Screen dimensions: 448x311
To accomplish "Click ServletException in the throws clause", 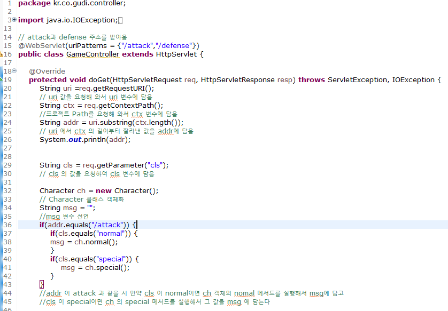I will [357, 80].
